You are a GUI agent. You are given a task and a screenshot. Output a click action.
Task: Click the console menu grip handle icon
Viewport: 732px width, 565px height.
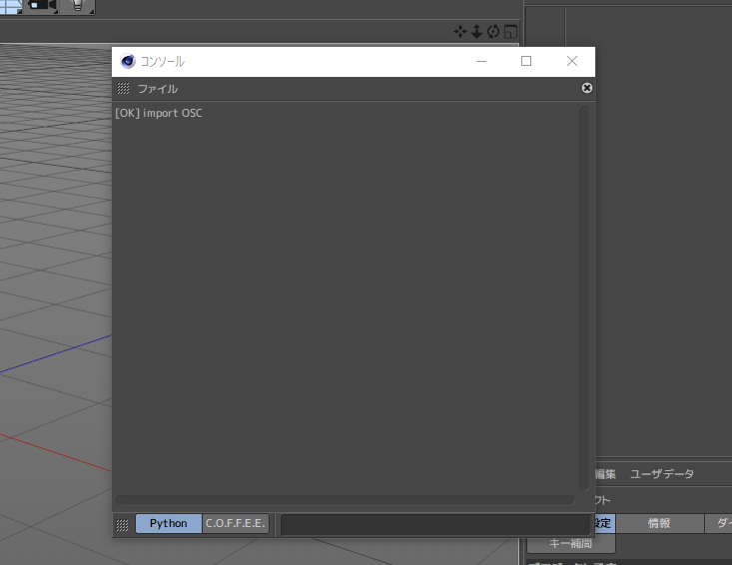[x=123, y=88]
